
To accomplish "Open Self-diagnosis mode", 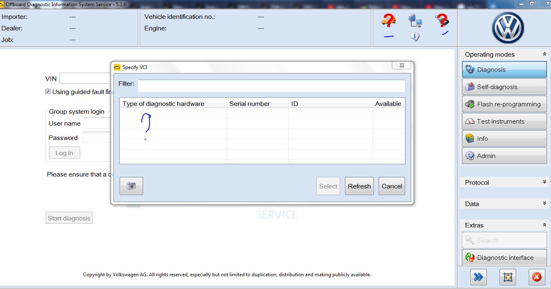I will tap(503, 87).
